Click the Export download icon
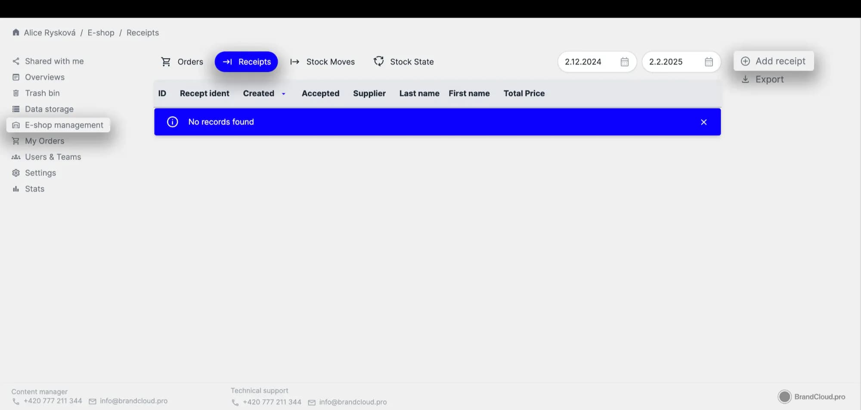This screenshot has height=410, width=861. pos(745,80)
